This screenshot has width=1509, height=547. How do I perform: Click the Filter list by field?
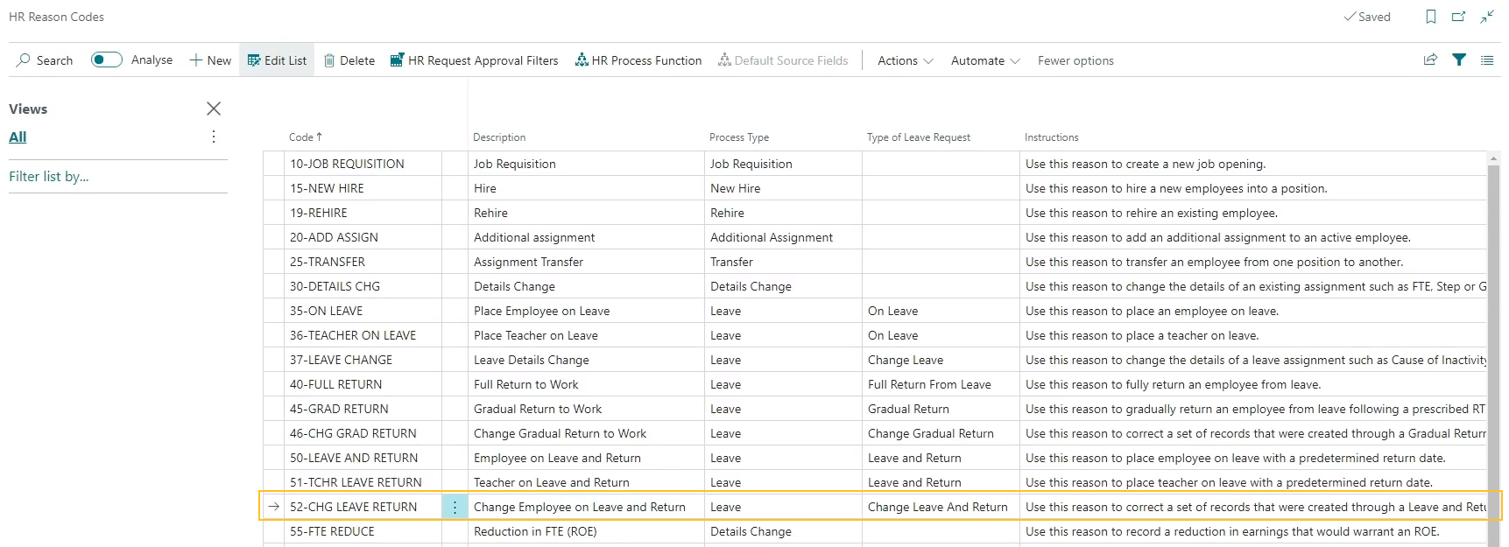tap(118, 176)
